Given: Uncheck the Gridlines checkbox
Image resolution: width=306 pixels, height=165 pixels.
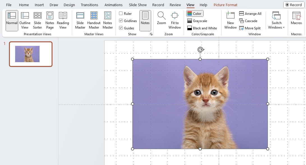Looking at the screenshot, I should click(x=121, y=21).
